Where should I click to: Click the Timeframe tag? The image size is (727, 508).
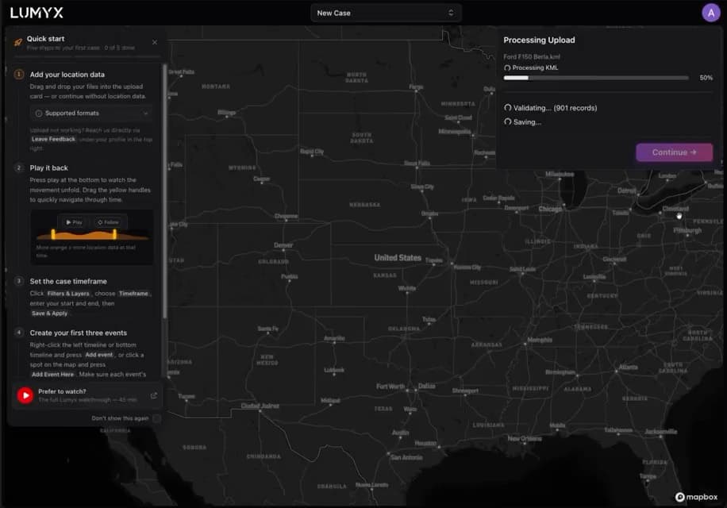coord(133,294)
